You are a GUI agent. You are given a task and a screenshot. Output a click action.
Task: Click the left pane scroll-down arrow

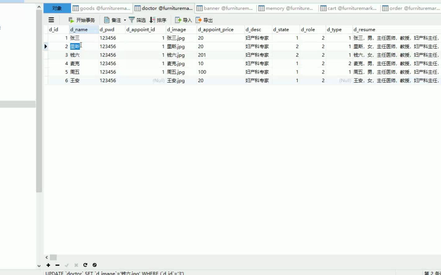[x=39, y=265]
